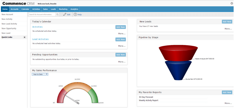The height and width of the screenshot is (109, 236).
Task: Click New Account in sidebar
Action: pos(7,15)
